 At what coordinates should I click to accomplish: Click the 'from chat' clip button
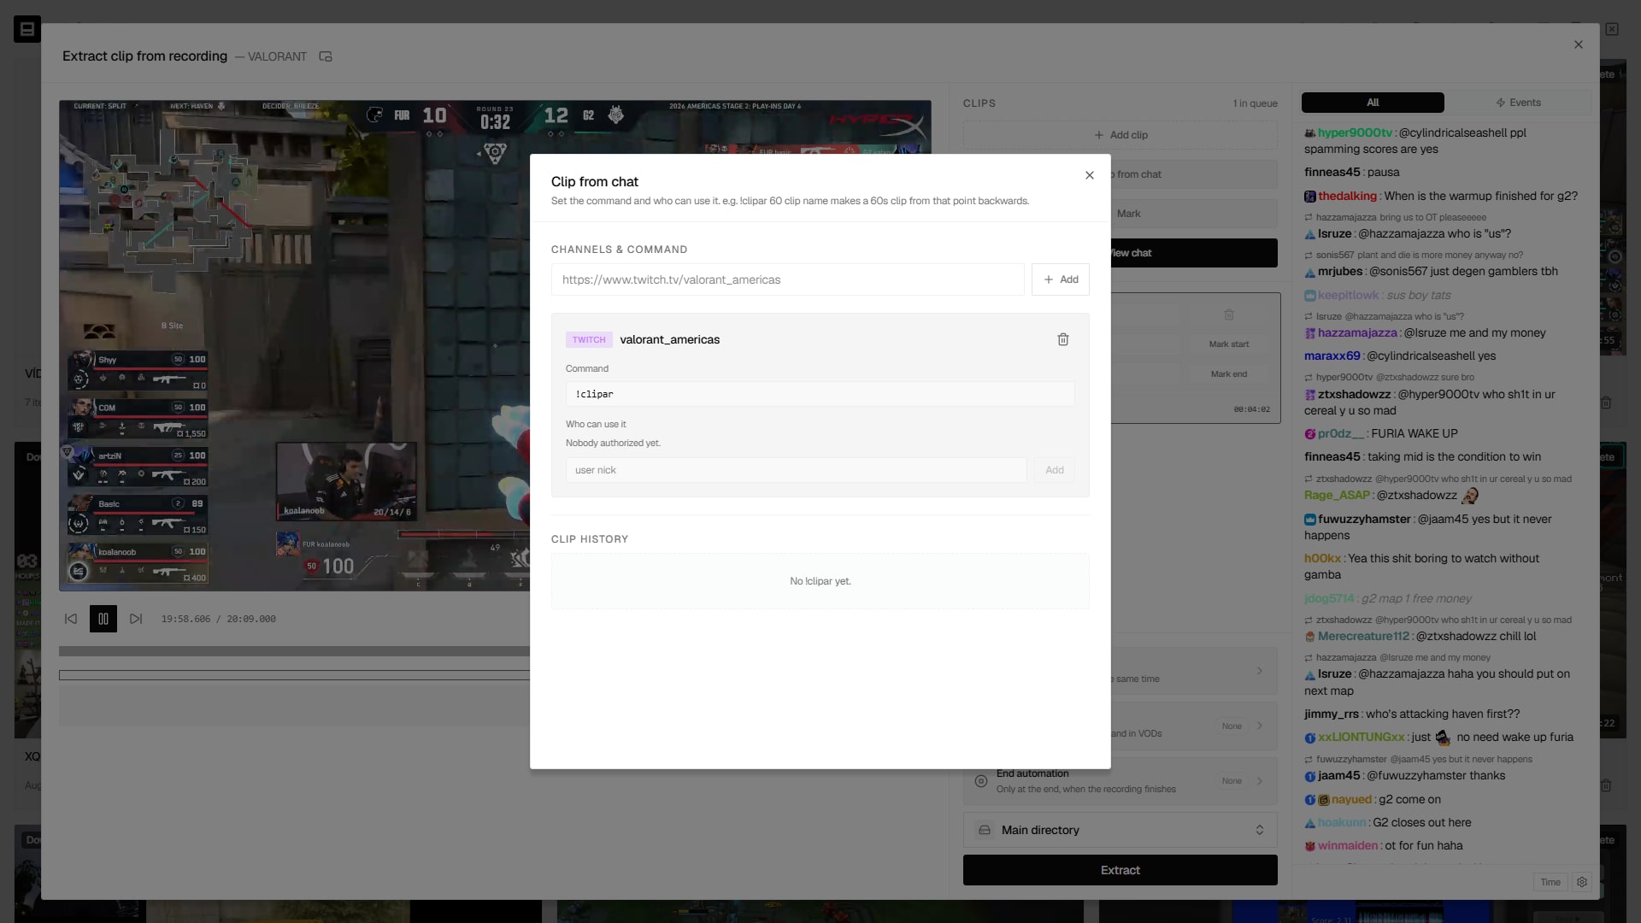point(1195,174)
